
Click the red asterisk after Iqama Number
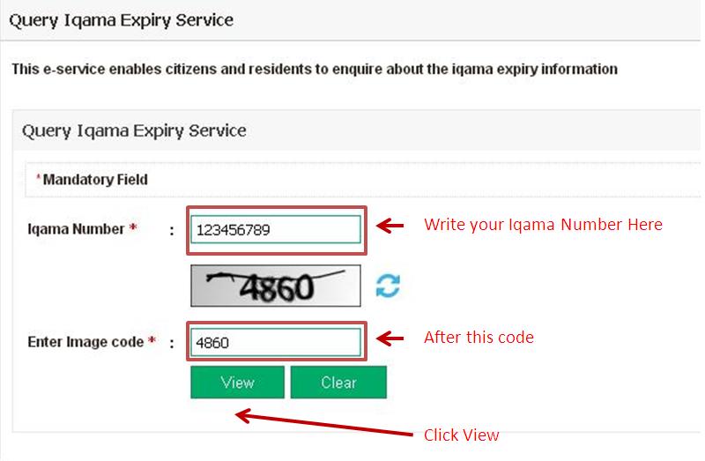(133, 227)
